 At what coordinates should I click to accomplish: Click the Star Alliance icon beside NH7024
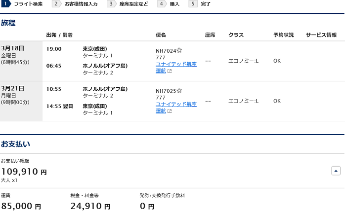179,50
